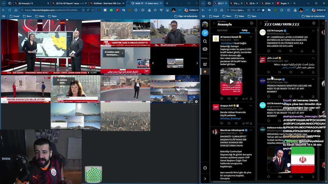
Task: Switch to the Takip tab
Action: pyautogui.click(x=244, y=30)
